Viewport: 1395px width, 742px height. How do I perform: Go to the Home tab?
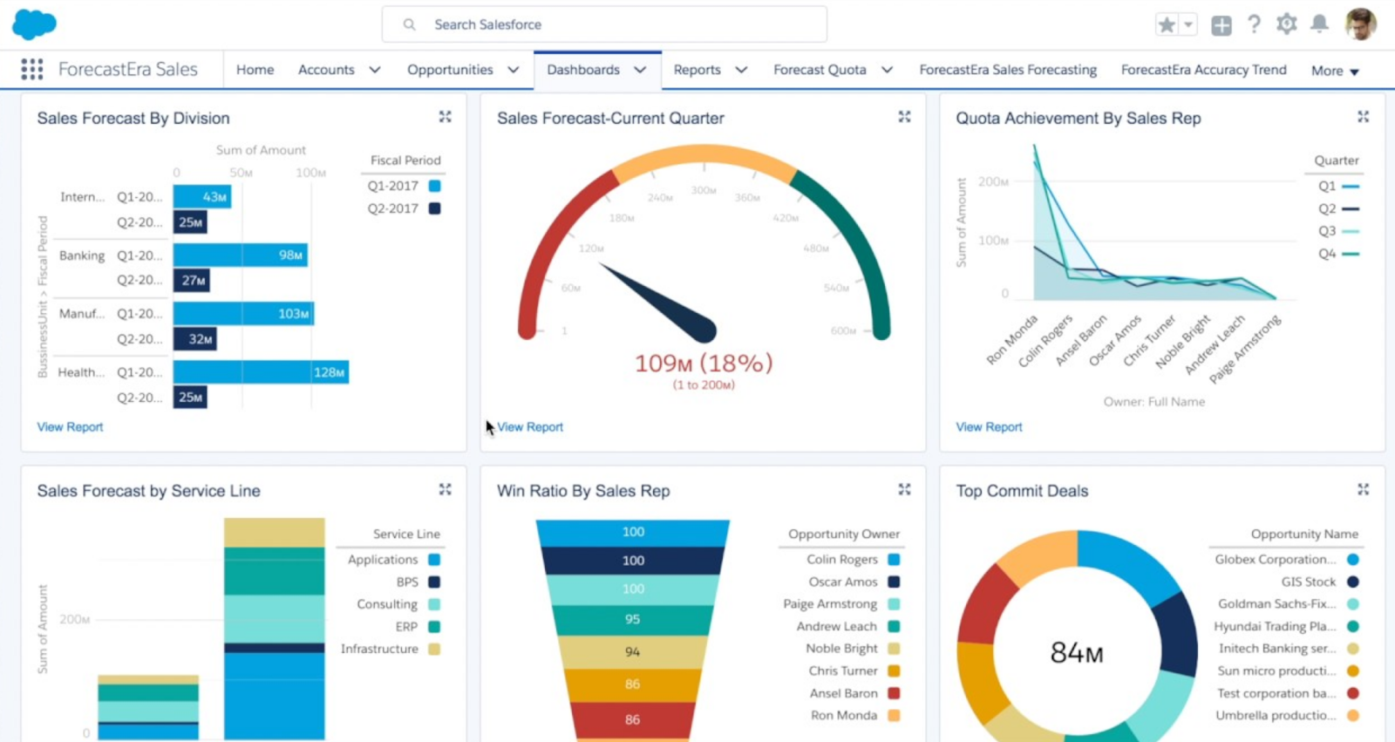[255, 70]
